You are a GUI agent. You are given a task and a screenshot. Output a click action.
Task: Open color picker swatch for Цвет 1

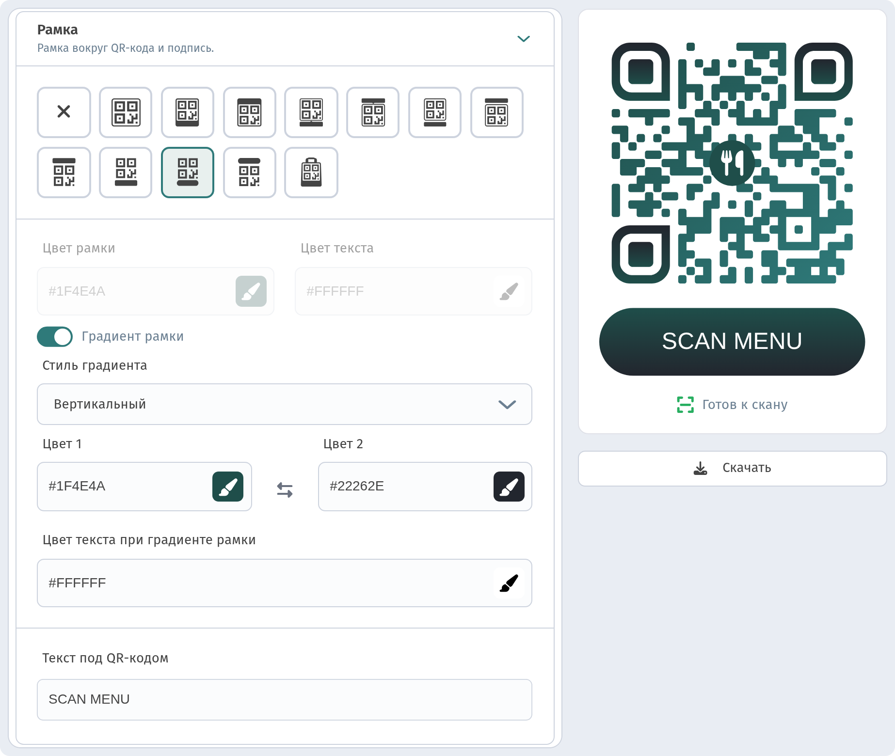[x=228, y=487]
